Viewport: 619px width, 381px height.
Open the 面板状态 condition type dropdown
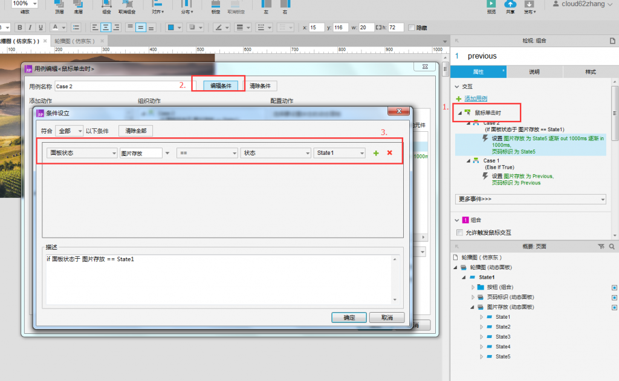82,153
